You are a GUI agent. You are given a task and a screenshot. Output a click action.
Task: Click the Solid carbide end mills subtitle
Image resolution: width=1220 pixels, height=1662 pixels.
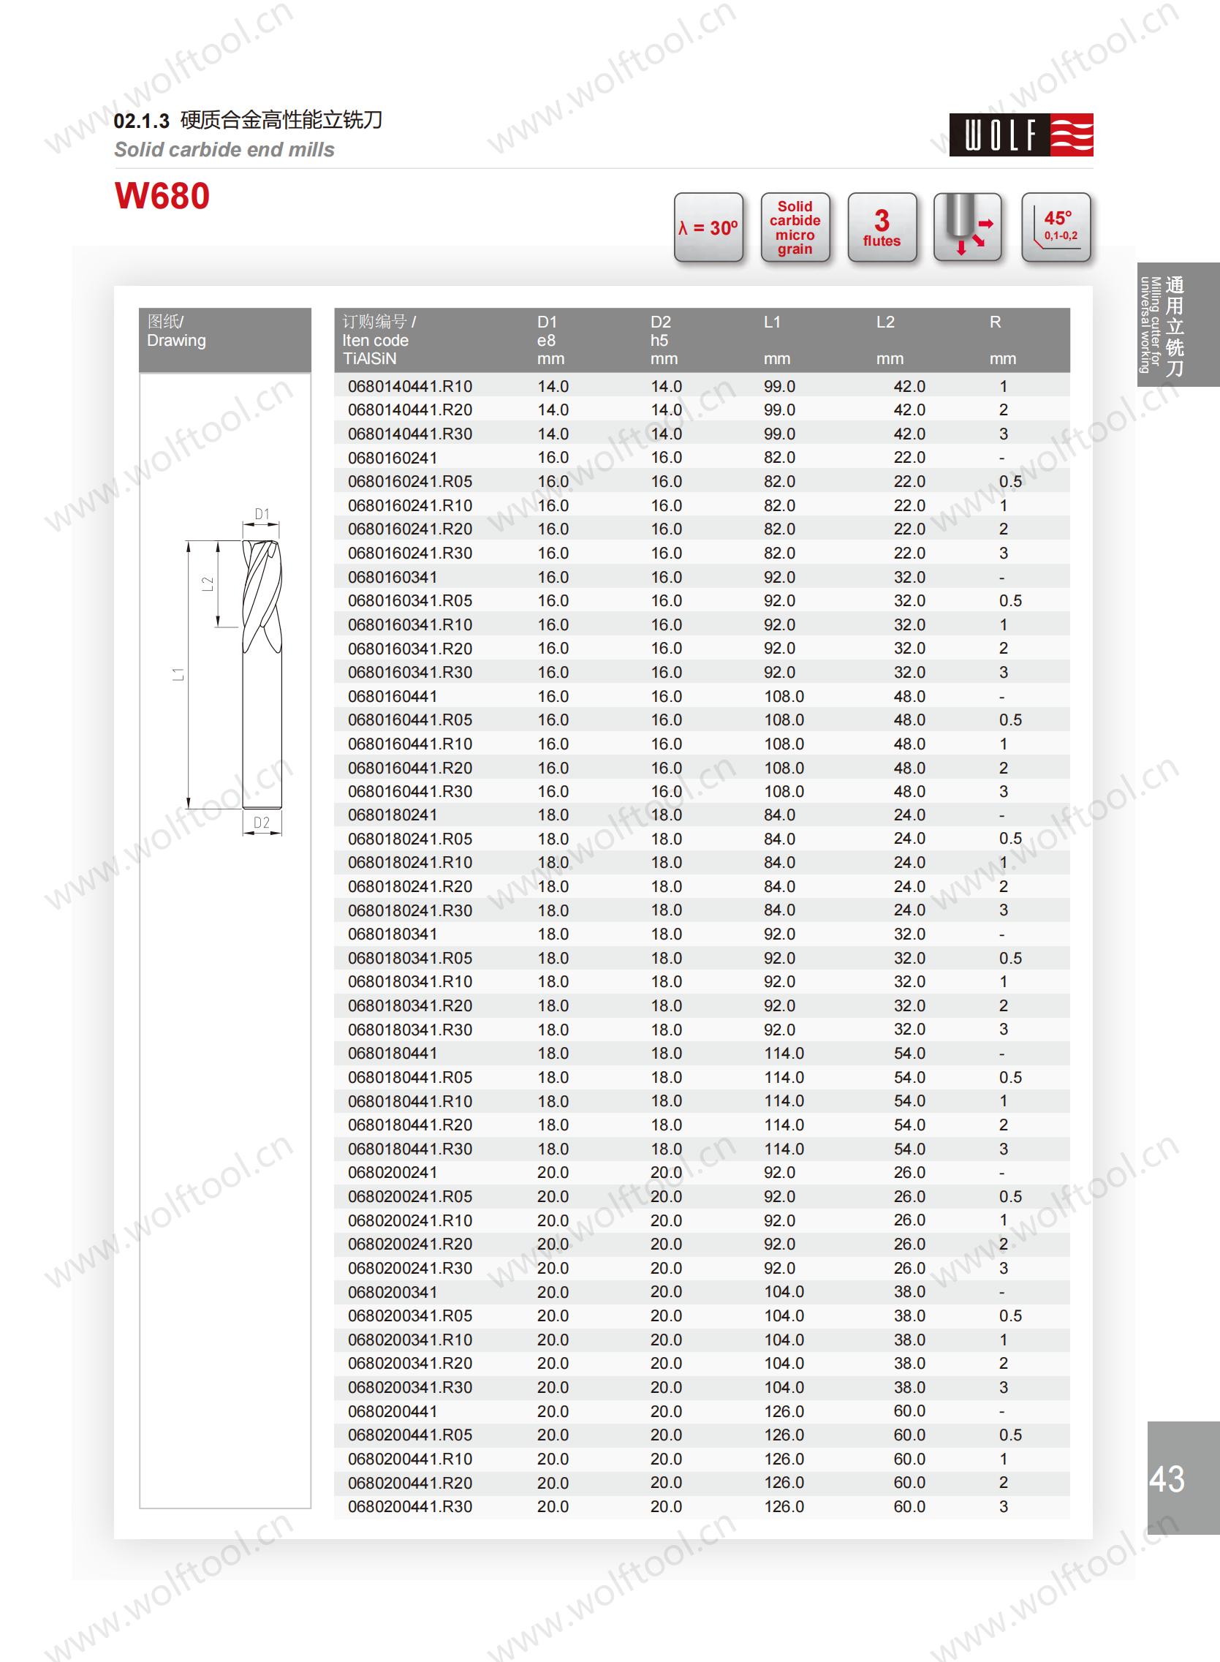[224, 150]
